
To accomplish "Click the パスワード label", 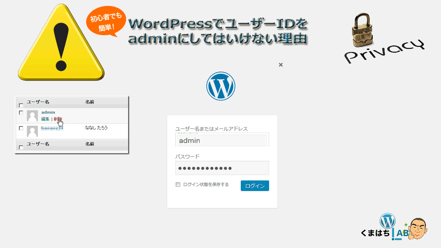I will click(187, 157).
